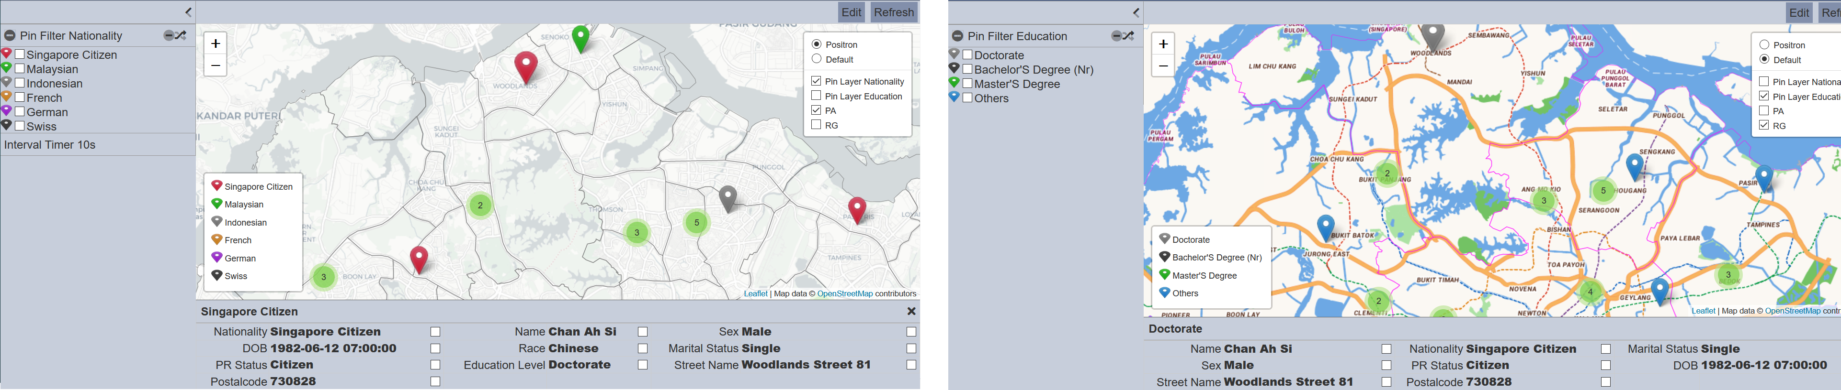Screen dimensions: 1841x390
Task: Collapse the Pin Filter Nationality section
Action: pyautogui.click(x=10, y=36)
